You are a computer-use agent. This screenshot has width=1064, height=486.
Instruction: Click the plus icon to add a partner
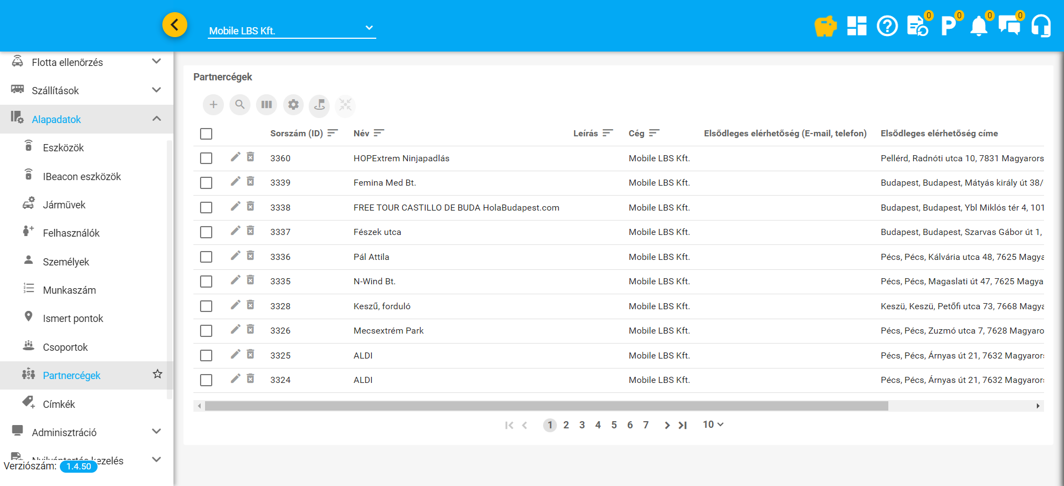[x=213, y=105]
